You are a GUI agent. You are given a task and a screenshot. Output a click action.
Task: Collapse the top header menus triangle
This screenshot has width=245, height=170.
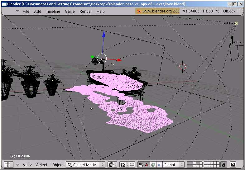(18, 11)
